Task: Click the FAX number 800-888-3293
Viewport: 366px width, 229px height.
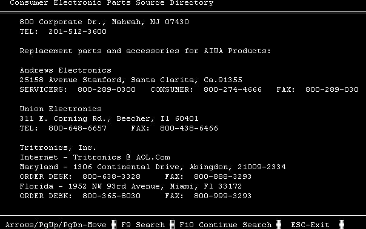Action: tap(222, 176)
